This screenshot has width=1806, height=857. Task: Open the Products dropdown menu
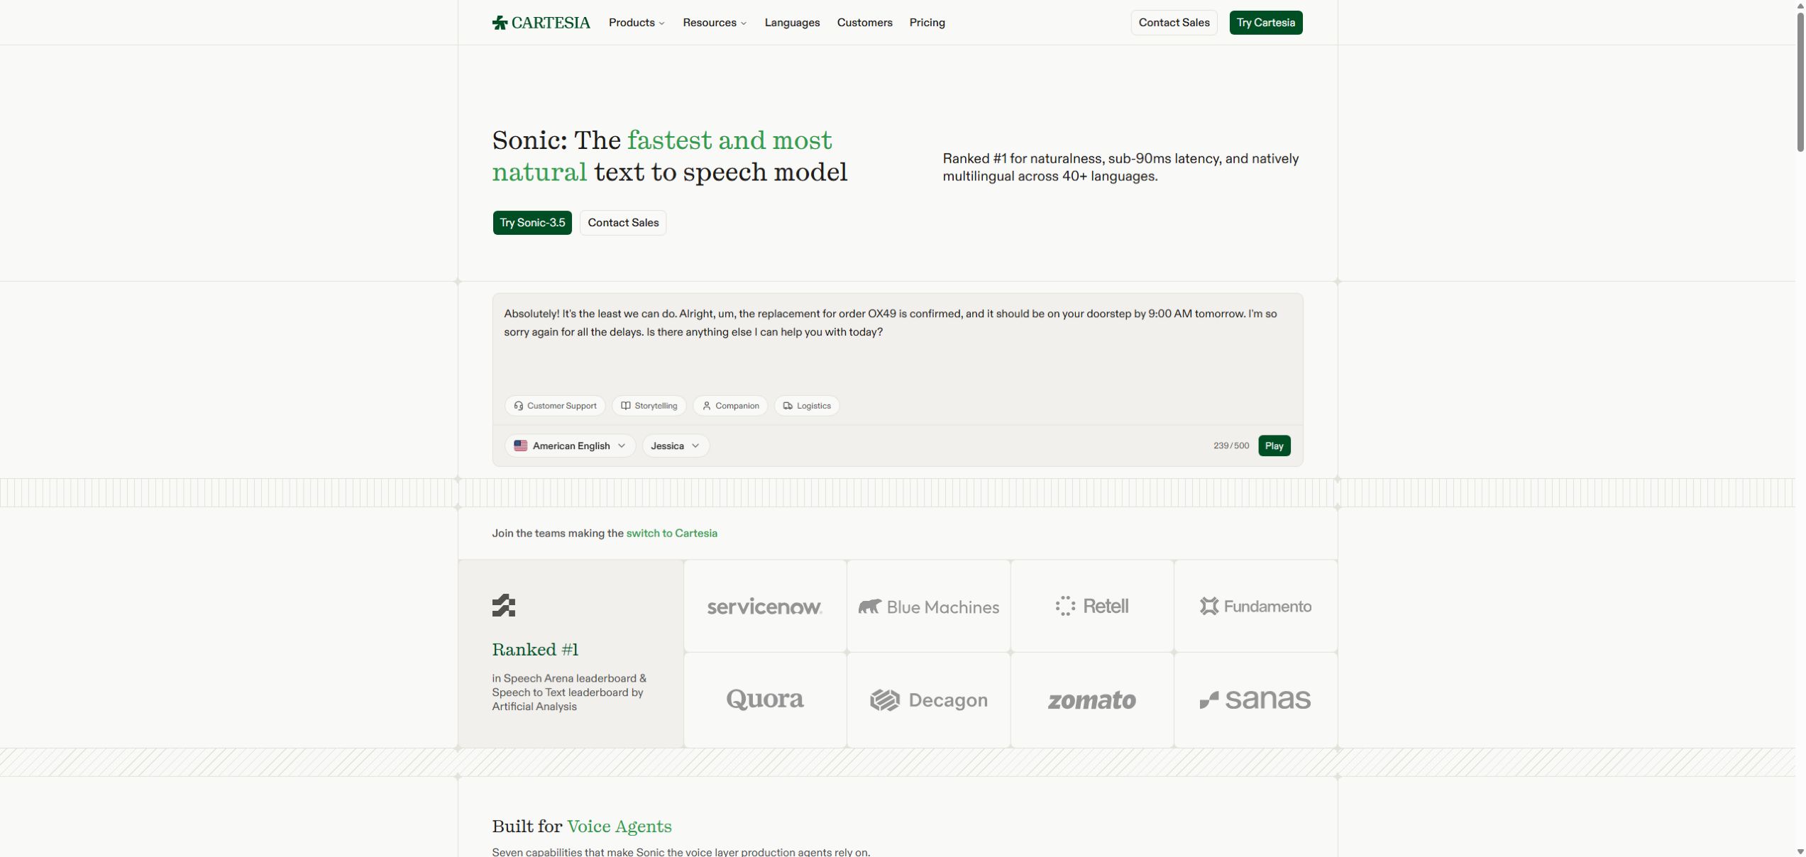click(637, 23)
